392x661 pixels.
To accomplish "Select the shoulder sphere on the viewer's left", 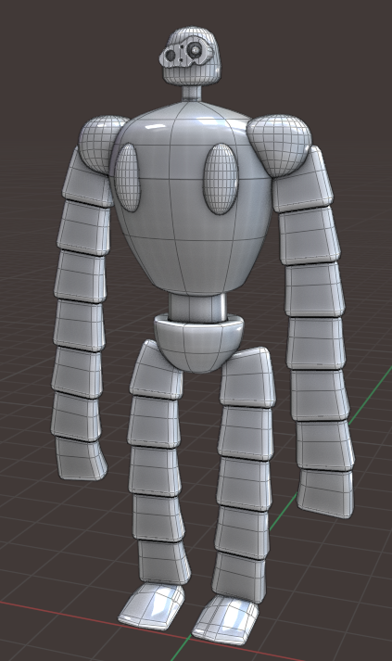I will [x=100, y=144].
